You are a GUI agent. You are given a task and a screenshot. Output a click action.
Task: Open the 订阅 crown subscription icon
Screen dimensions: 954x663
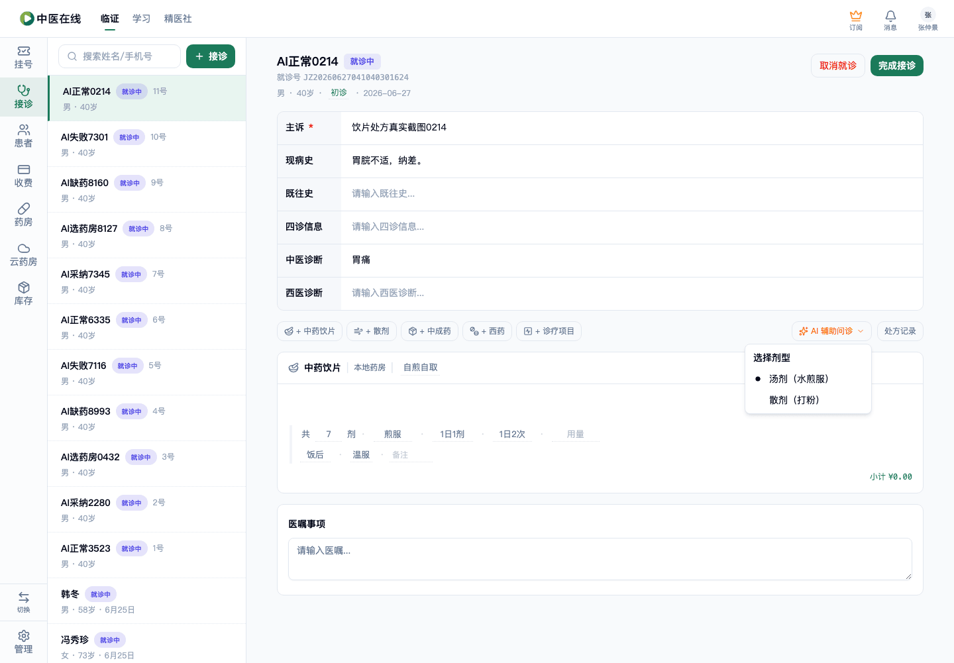(856, 20)
